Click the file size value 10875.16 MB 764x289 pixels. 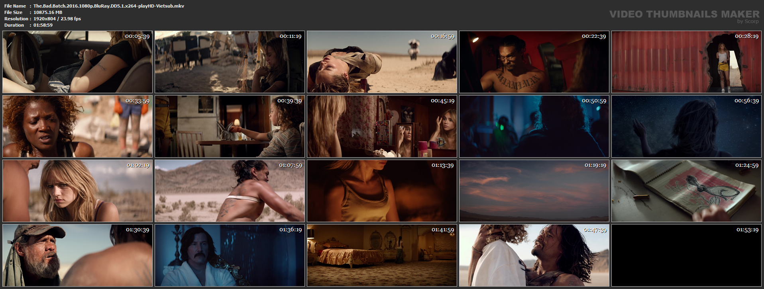click(48, 12)
